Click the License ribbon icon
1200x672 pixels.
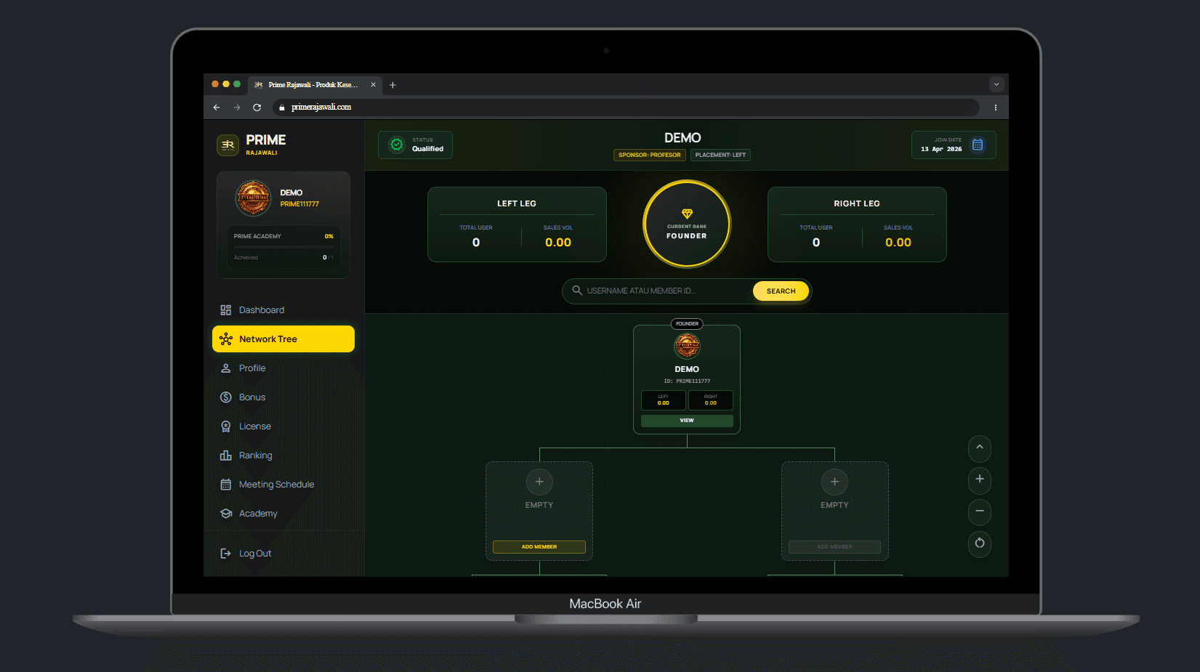226,426
